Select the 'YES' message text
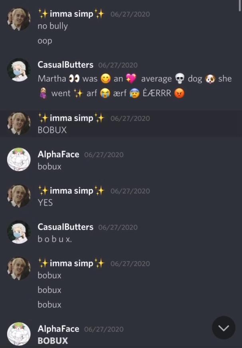The image size is (242, 348). point(45,203)
